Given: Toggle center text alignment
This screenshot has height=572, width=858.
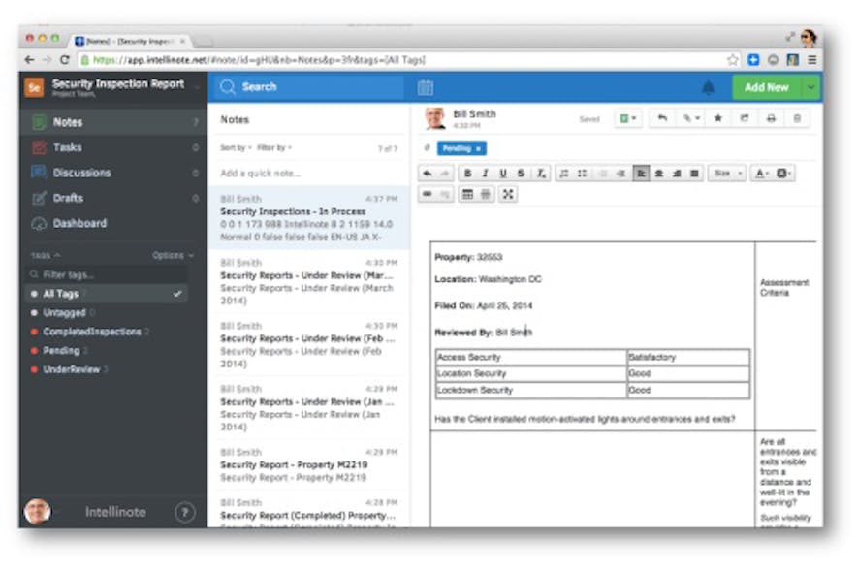Looking at the screenshot, I should click(659, 174).
